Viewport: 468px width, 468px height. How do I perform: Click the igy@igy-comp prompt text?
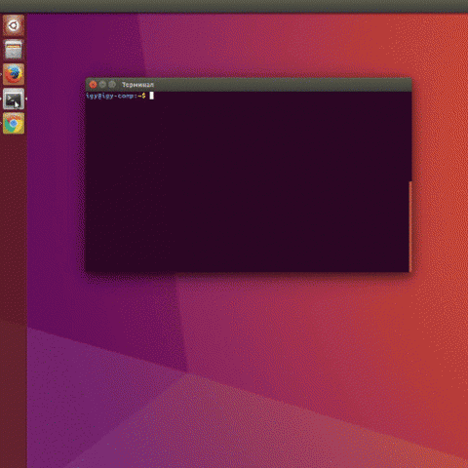pyautogui.click(x=115, y=96)
